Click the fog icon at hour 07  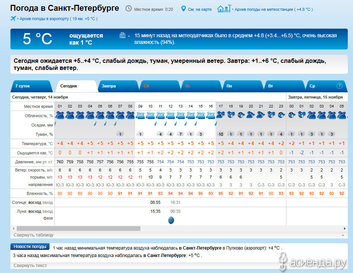pos(120,134)
